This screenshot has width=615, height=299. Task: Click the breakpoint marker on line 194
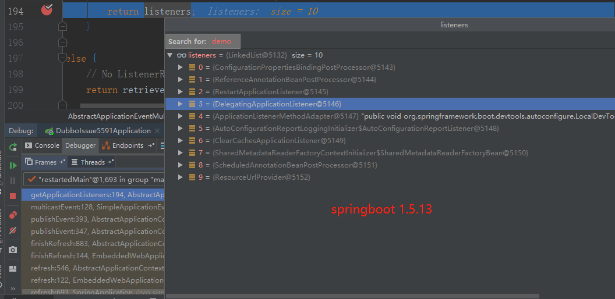point(47,10)
